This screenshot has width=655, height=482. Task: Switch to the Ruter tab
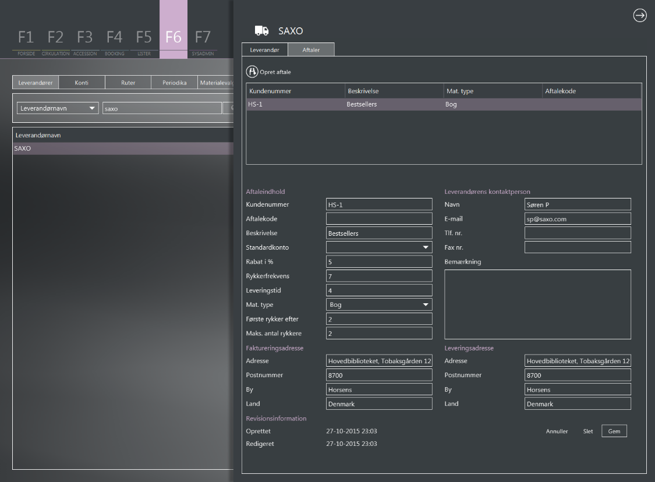(x=128, y=82)
